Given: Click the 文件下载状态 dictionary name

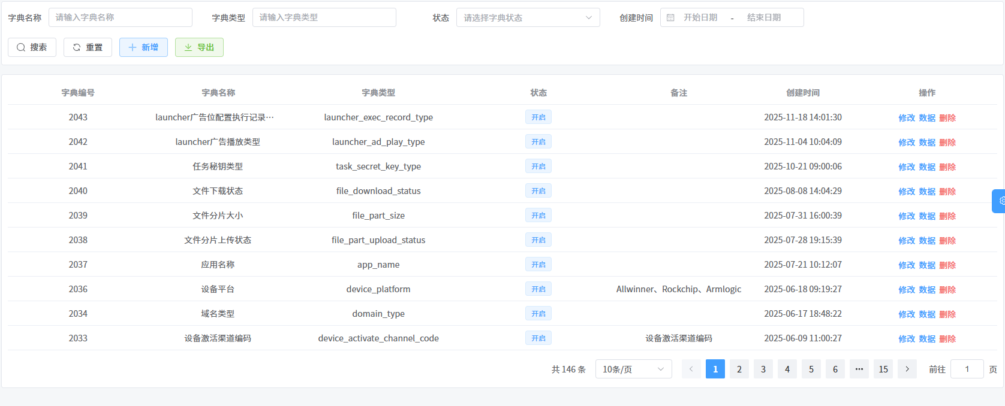Looking at the screenshot, I should (218, 191).
